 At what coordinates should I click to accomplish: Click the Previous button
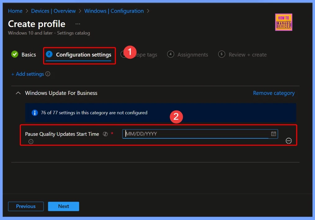(26, 206)
